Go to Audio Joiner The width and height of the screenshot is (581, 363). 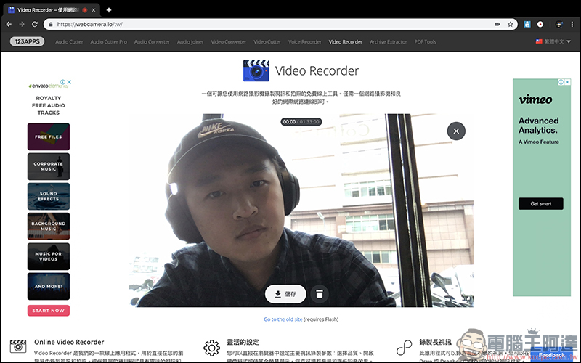[190, 42]
